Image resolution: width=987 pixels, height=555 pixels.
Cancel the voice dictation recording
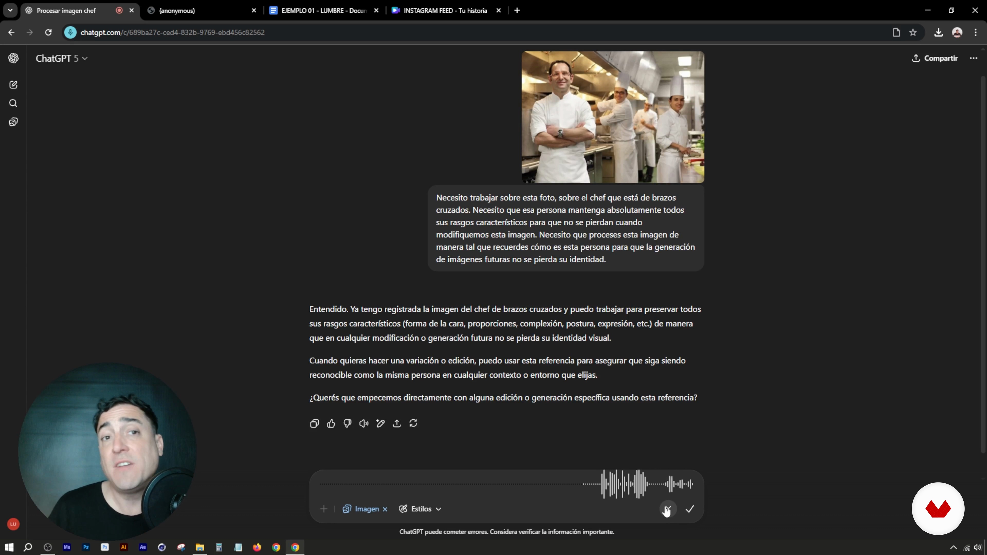[x=668, y=509]
